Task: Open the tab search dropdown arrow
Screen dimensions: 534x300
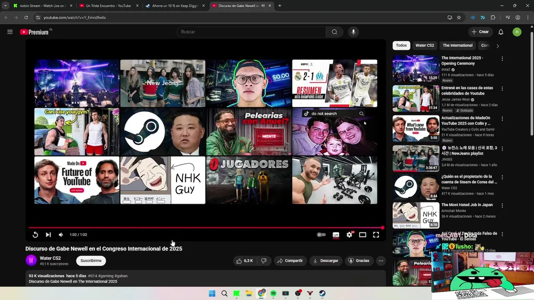Action: 5,6
